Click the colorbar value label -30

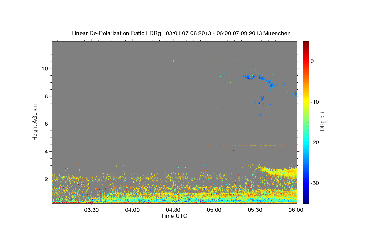(x=315, y=183)
